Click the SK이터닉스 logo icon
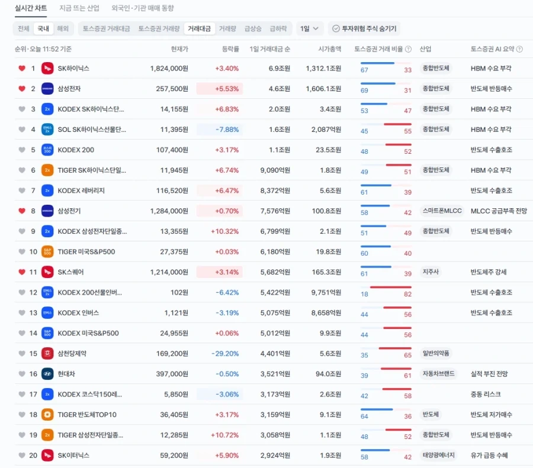This screenshot has height=468, width=533. 47,456
